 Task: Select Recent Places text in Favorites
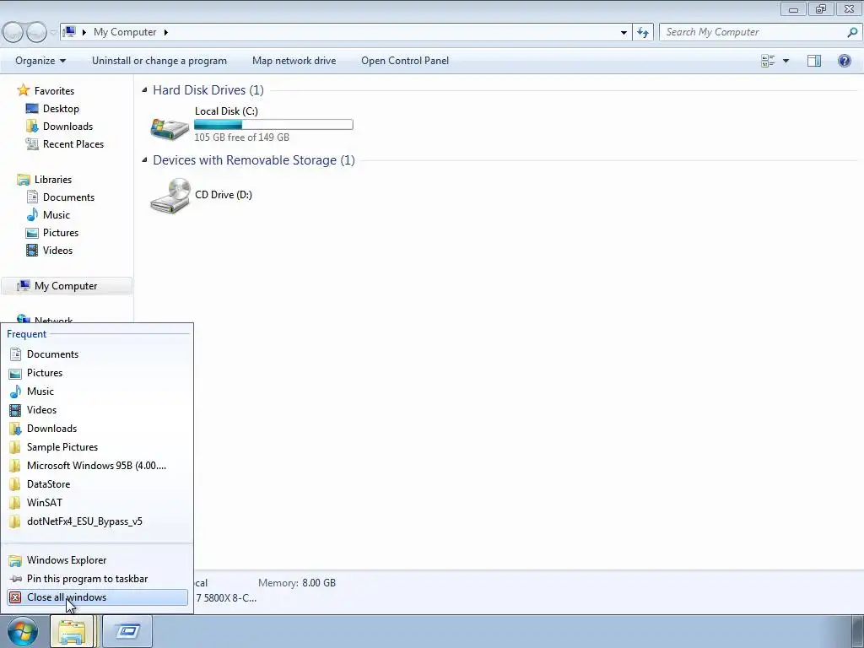click(73, 143)
